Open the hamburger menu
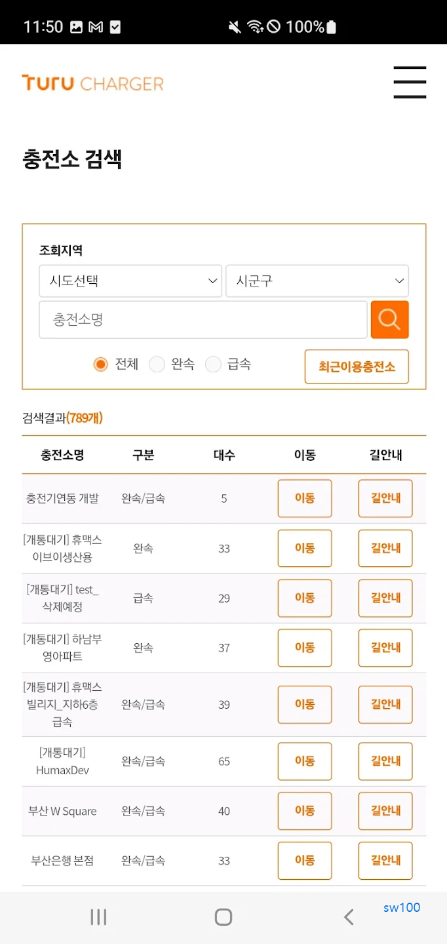This screenshot has width=447, height=944. (410, 83)
